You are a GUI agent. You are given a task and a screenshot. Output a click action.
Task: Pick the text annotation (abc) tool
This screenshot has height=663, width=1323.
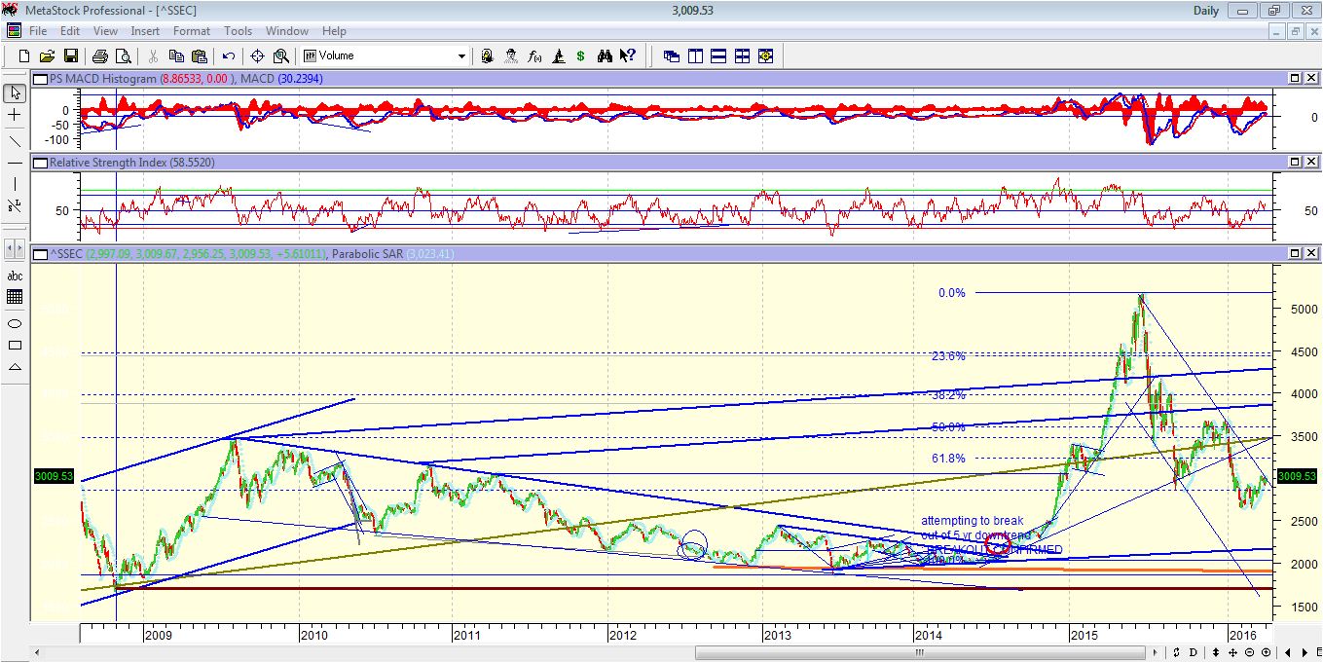coord(14,277)
